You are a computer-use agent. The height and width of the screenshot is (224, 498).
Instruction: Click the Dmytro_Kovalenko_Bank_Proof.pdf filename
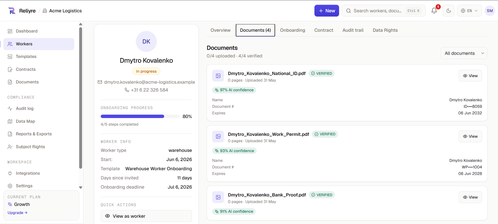tap(267, 195)
